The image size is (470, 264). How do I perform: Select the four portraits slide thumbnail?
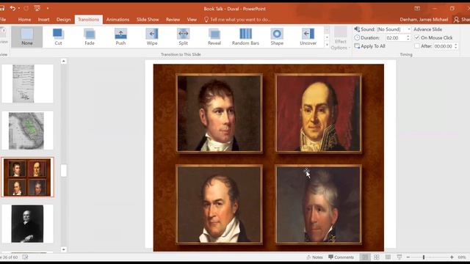(x=28, y=177)
